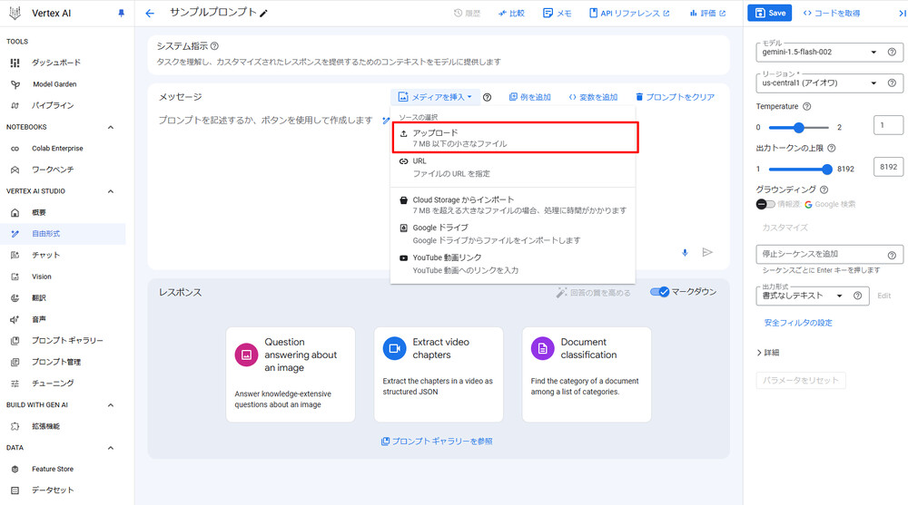The width and height of the screenshot is (908, 505).
Task: Open the メディアを挿入 dropdown
Action: (435, 97)
